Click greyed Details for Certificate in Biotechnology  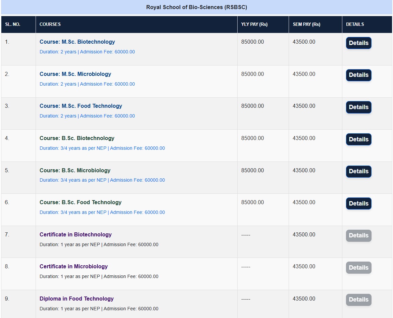(358, 235)
